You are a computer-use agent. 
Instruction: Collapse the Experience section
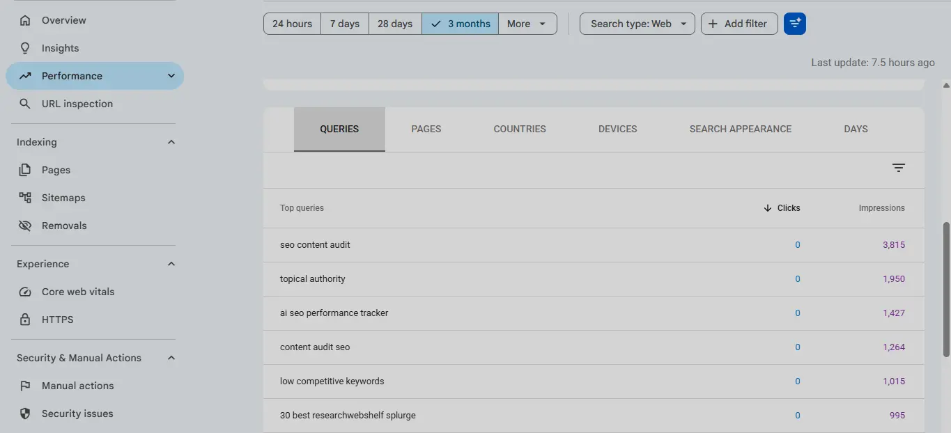click(171, 264)
